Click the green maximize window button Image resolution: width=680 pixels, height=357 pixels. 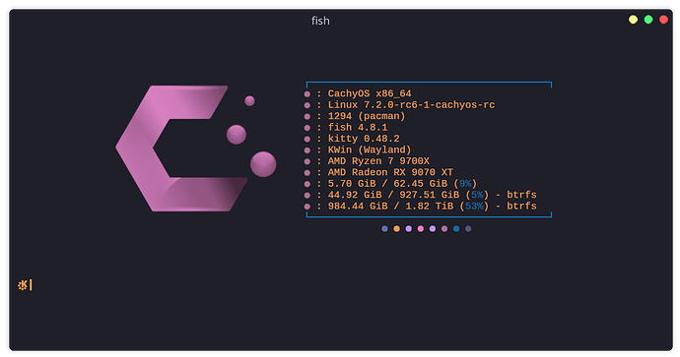click(648, 20)
